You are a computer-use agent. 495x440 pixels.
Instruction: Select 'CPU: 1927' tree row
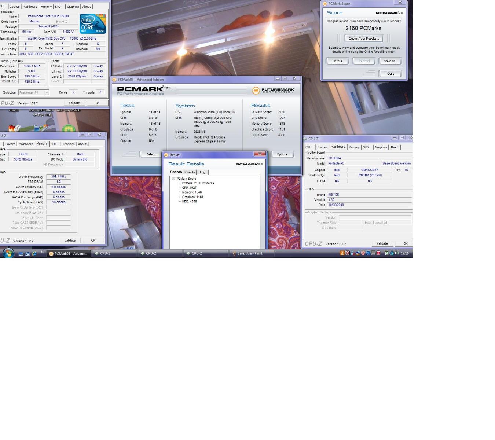[x=189, y=188]
